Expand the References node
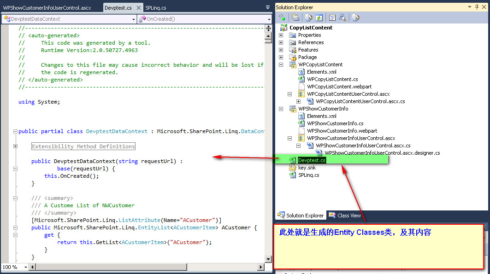 coord(281,42)
